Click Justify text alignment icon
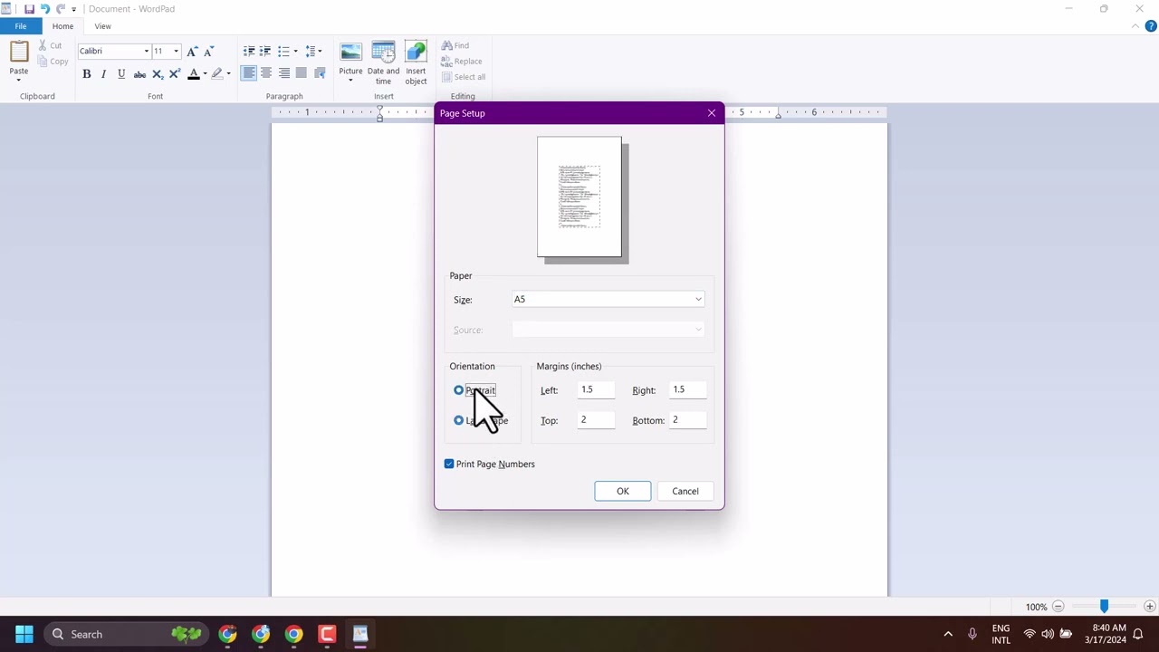This screenshot has width=1159, height=652. [x=302, y=73]
